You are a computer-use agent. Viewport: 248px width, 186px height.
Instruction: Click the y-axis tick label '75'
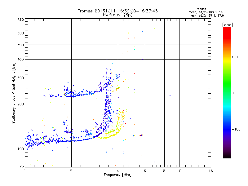22,166
